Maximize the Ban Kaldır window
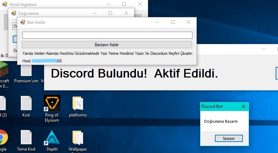The width and height of the screenshot is (278, 153). click(173, 22)
